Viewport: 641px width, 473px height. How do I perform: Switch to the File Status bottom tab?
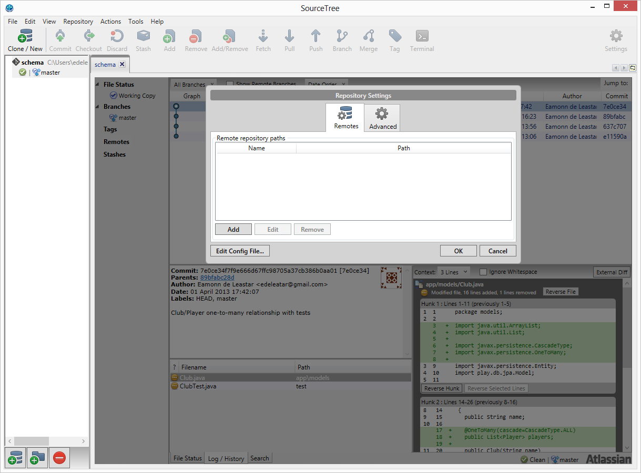[188, 458]
